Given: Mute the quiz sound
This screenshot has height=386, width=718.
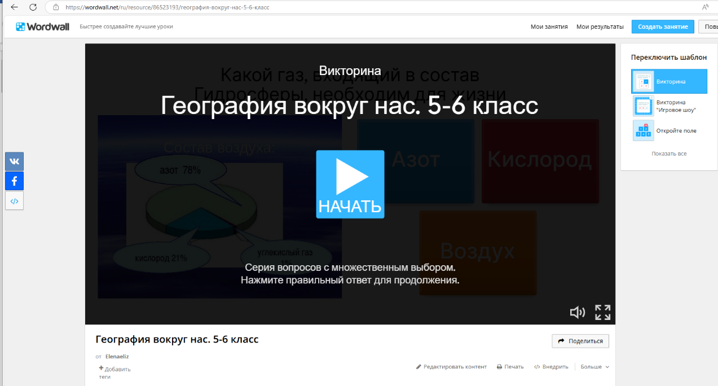Looking at the screenshot, I should click(x=577, y=312).
